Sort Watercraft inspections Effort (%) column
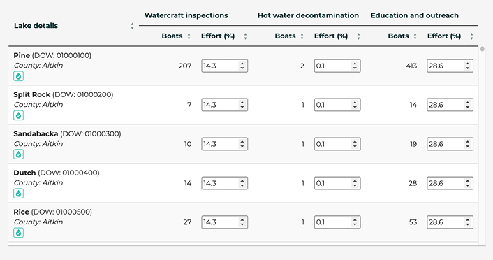Image resolution: width=493 pixels, height=260 pixels. click(x=245, y=36)
